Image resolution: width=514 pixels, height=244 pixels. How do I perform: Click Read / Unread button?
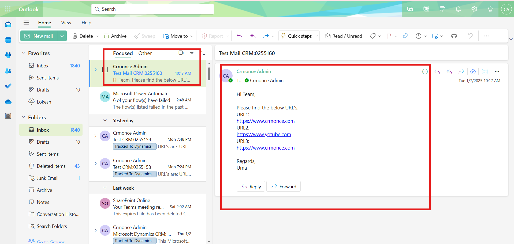[344, 36]
